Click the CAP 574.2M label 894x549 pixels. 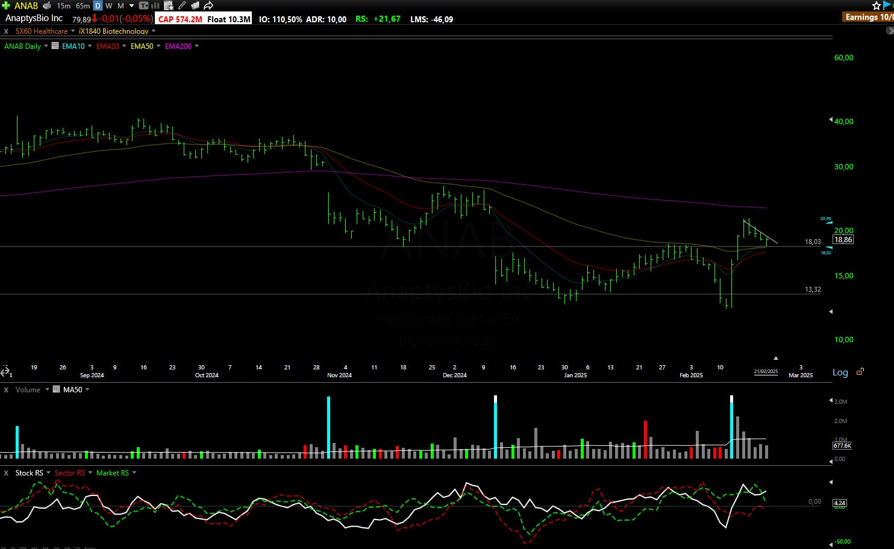click(x=180, y=19)
